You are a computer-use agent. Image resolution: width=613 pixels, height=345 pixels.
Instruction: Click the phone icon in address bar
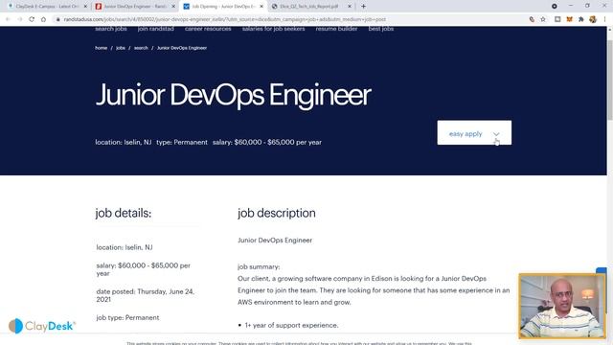pyautogui.click(x=532, y=19)
